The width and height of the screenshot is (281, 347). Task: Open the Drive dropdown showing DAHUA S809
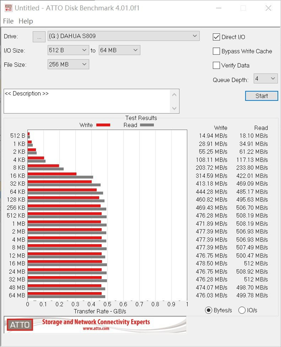coord(123,36)
